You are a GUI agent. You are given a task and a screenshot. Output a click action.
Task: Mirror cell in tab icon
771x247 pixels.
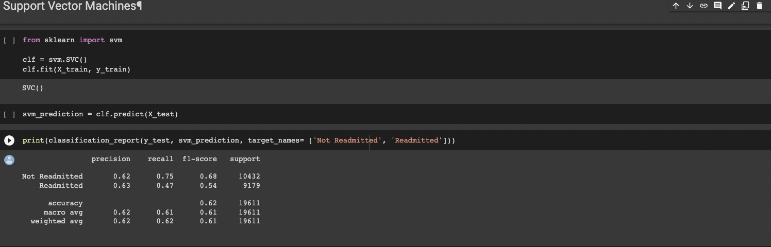coord(745,6)
